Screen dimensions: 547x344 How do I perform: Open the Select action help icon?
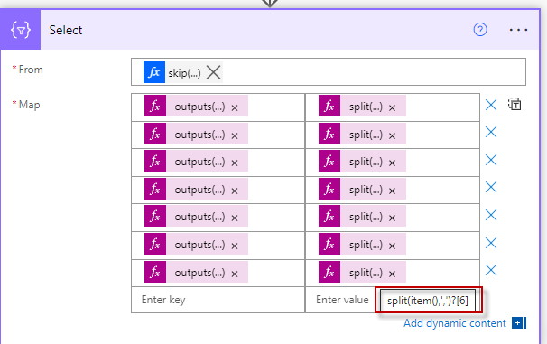tap(480, 30)
